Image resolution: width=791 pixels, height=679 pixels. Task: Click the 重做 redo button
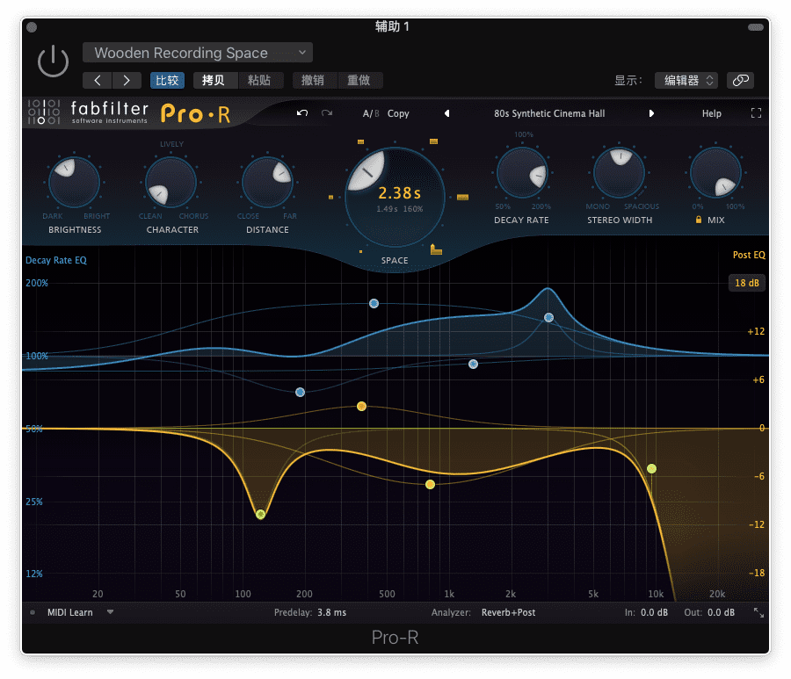point(359,80)
